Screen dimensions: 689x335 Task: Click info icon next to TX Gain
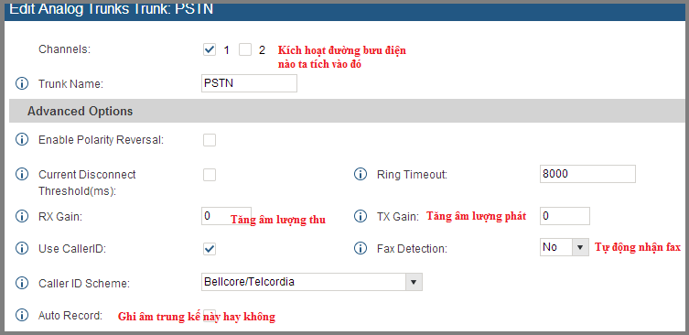(x=361, y=216)
